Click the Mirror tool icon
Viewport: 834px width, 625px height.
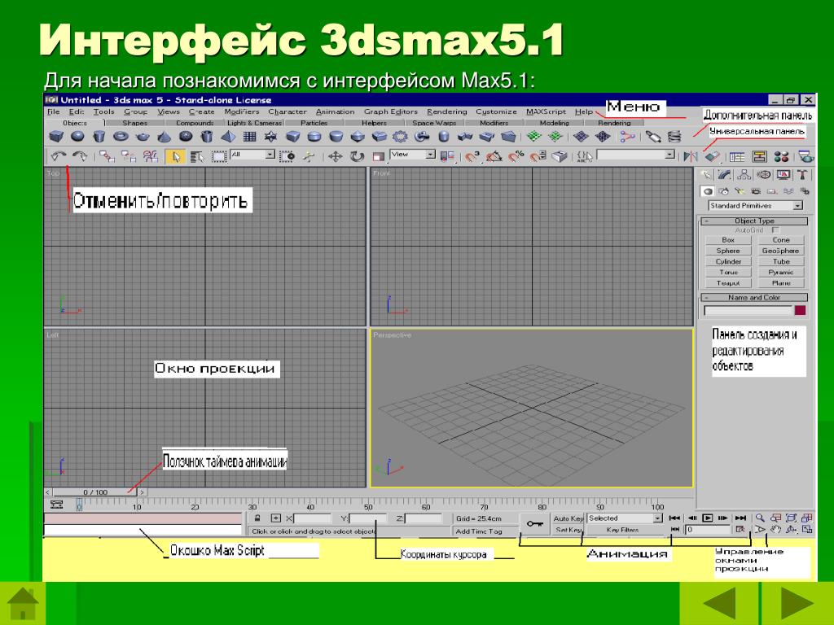(691, 157)
